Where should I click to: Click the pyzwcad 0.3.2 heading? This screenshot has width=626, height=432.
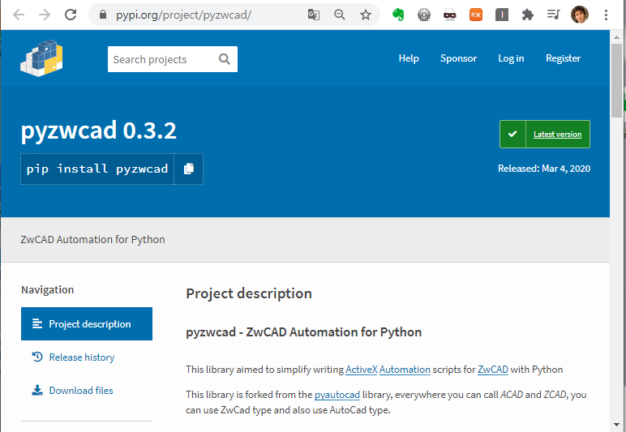[x=99, y=130]
